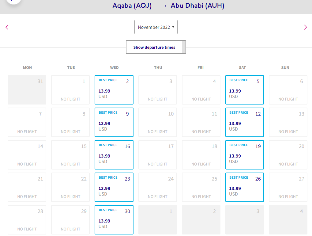Click the greyed December 4 cell
This screenshot has height=236, width=312.
point(288,219)
